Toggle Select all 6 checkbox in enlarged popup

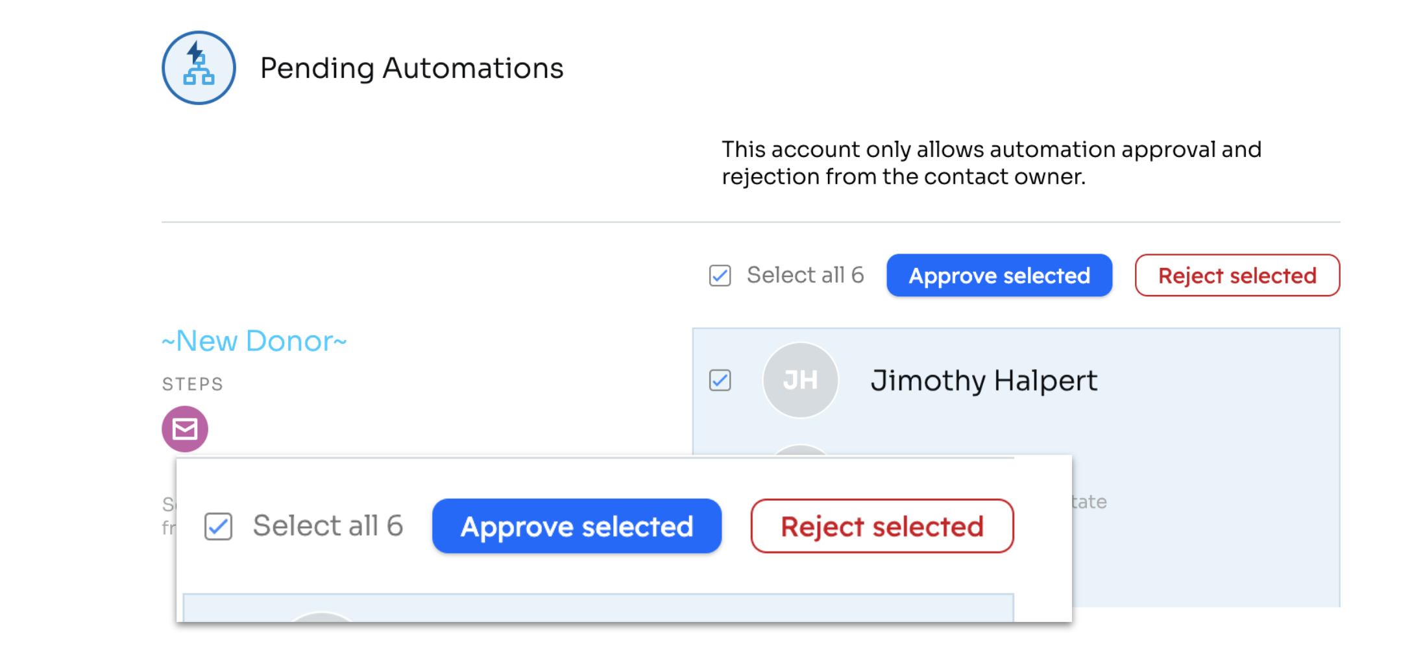point(218,526)
